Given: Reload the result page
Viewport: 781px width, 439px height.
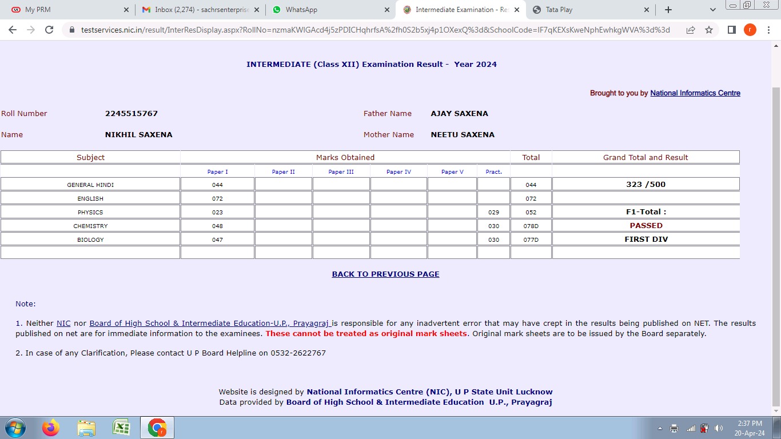Looking at the screenshot, I should 49,30.
